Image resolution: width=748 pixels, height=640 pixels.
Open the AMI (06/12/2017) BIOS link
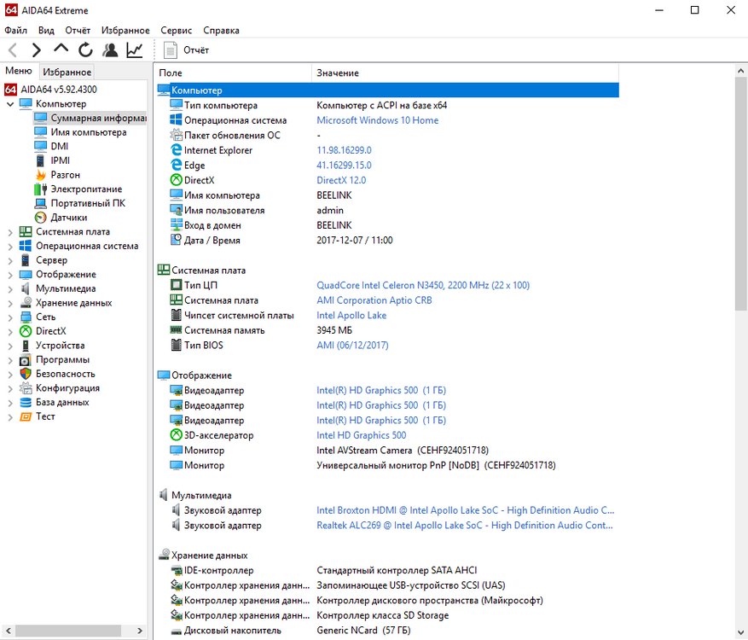click(x=352, y=345)
